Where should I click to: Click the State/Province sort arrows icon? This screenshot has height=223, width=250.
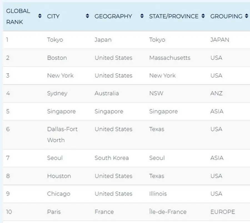[203, 16]
